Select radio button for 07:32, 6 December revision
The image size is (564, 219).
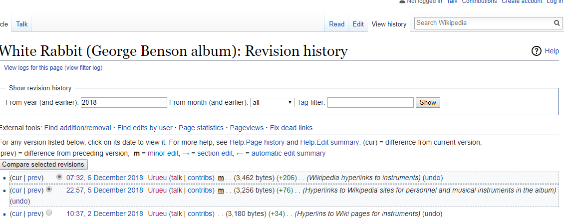(x=60, y=177)
